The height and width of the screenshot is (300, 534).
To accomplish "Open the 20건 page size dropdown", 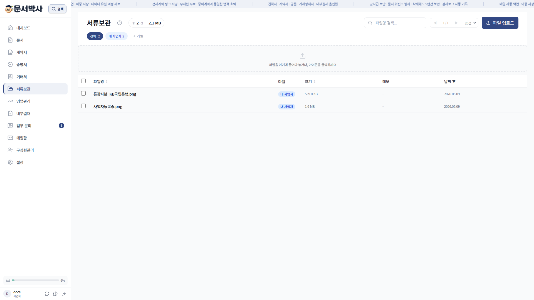I will click(470, 23).
